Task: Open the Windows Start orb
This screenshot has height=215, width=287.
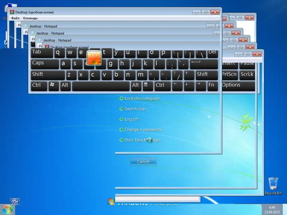Action: (x=7, y=210)
